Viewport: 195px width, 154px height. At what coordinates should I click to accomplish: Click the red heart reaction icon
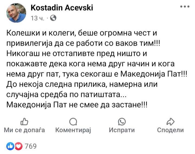19,146
